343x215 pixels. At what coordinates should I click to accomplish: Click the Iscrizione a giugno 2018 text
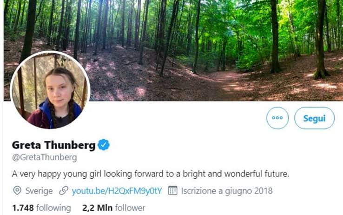[x=227, y=191]
